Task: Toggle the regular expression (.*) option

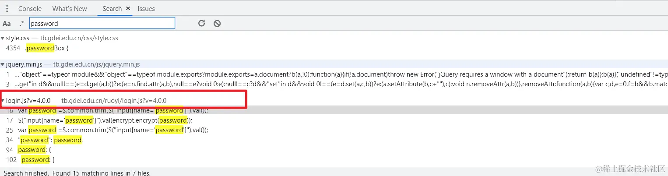Action: (x=22, y=24)
